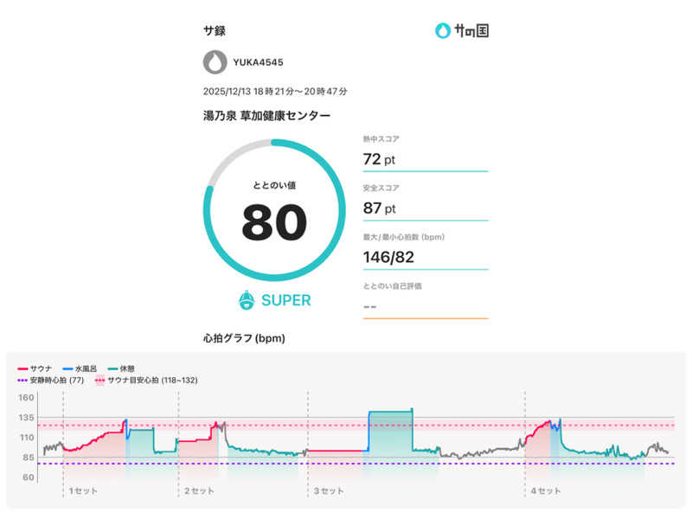
Task: Click the red サウナ legend marker
Action: point(22,368)
